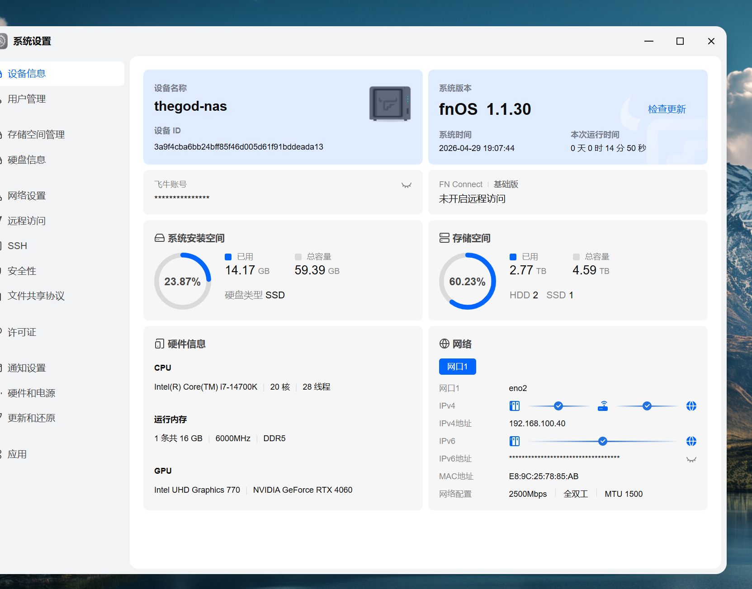Click the 检查更新 link
Viewport: 752px width, 589px height.
[x=667, y=109]
